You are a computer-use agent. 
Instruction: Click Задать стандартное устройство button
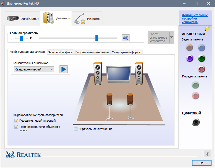coord(159,38)
